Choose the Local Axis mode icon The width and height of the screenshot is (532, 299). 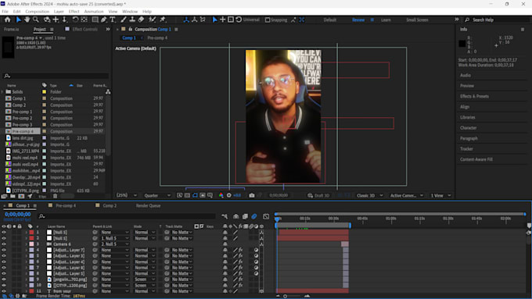(186, 20)
